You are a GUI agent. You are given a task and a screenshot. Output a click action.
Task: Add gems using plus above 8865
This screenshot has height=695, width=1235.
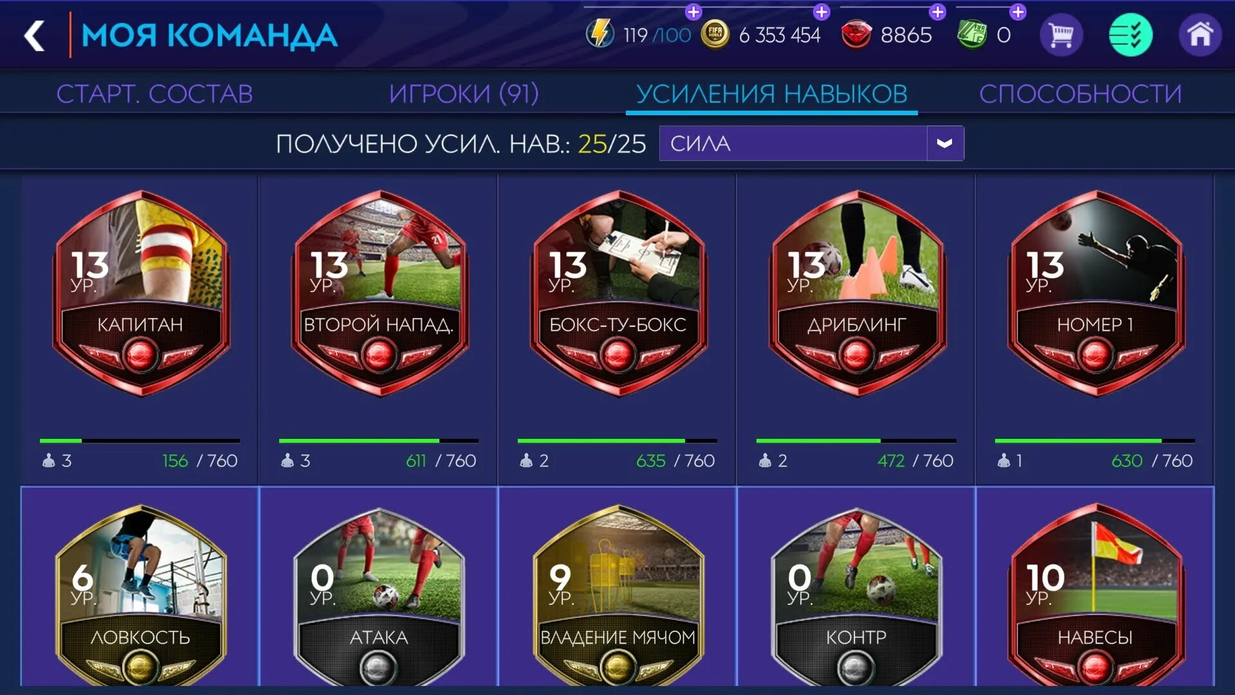938,12
